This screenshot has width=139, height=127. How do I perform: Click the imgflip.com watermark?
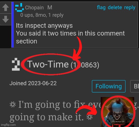pos(8,125)
